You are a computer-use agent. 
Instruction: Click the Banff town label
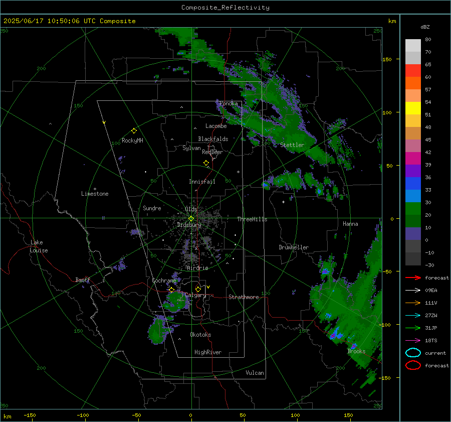click(83, 280)
